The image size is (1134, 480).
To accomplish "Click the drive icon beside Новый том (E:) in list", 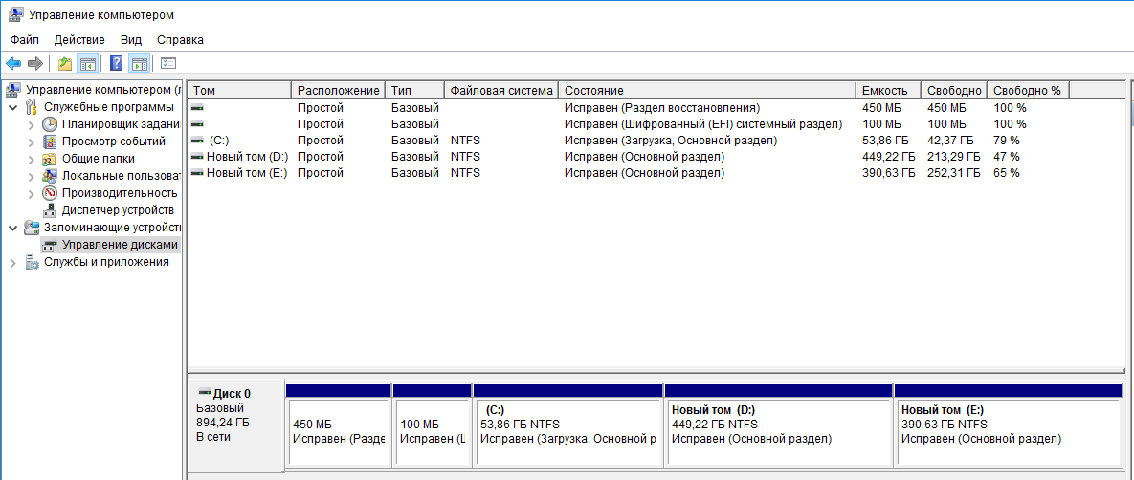I will click(x=197, y=173).
